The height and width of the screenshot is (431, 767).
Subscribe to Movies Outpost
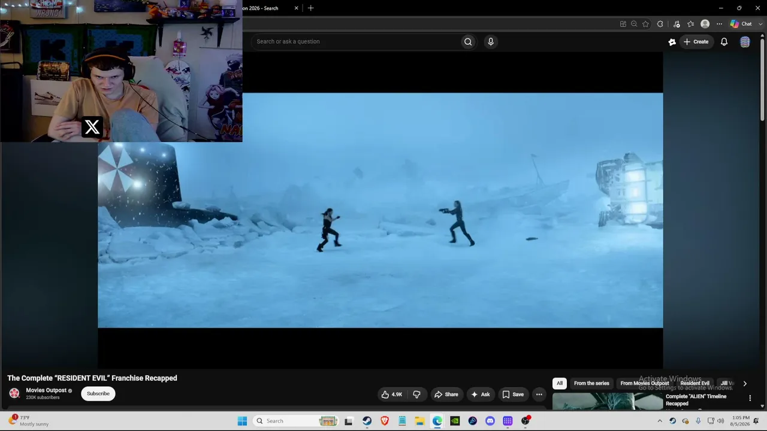click(x=98, y=393)
